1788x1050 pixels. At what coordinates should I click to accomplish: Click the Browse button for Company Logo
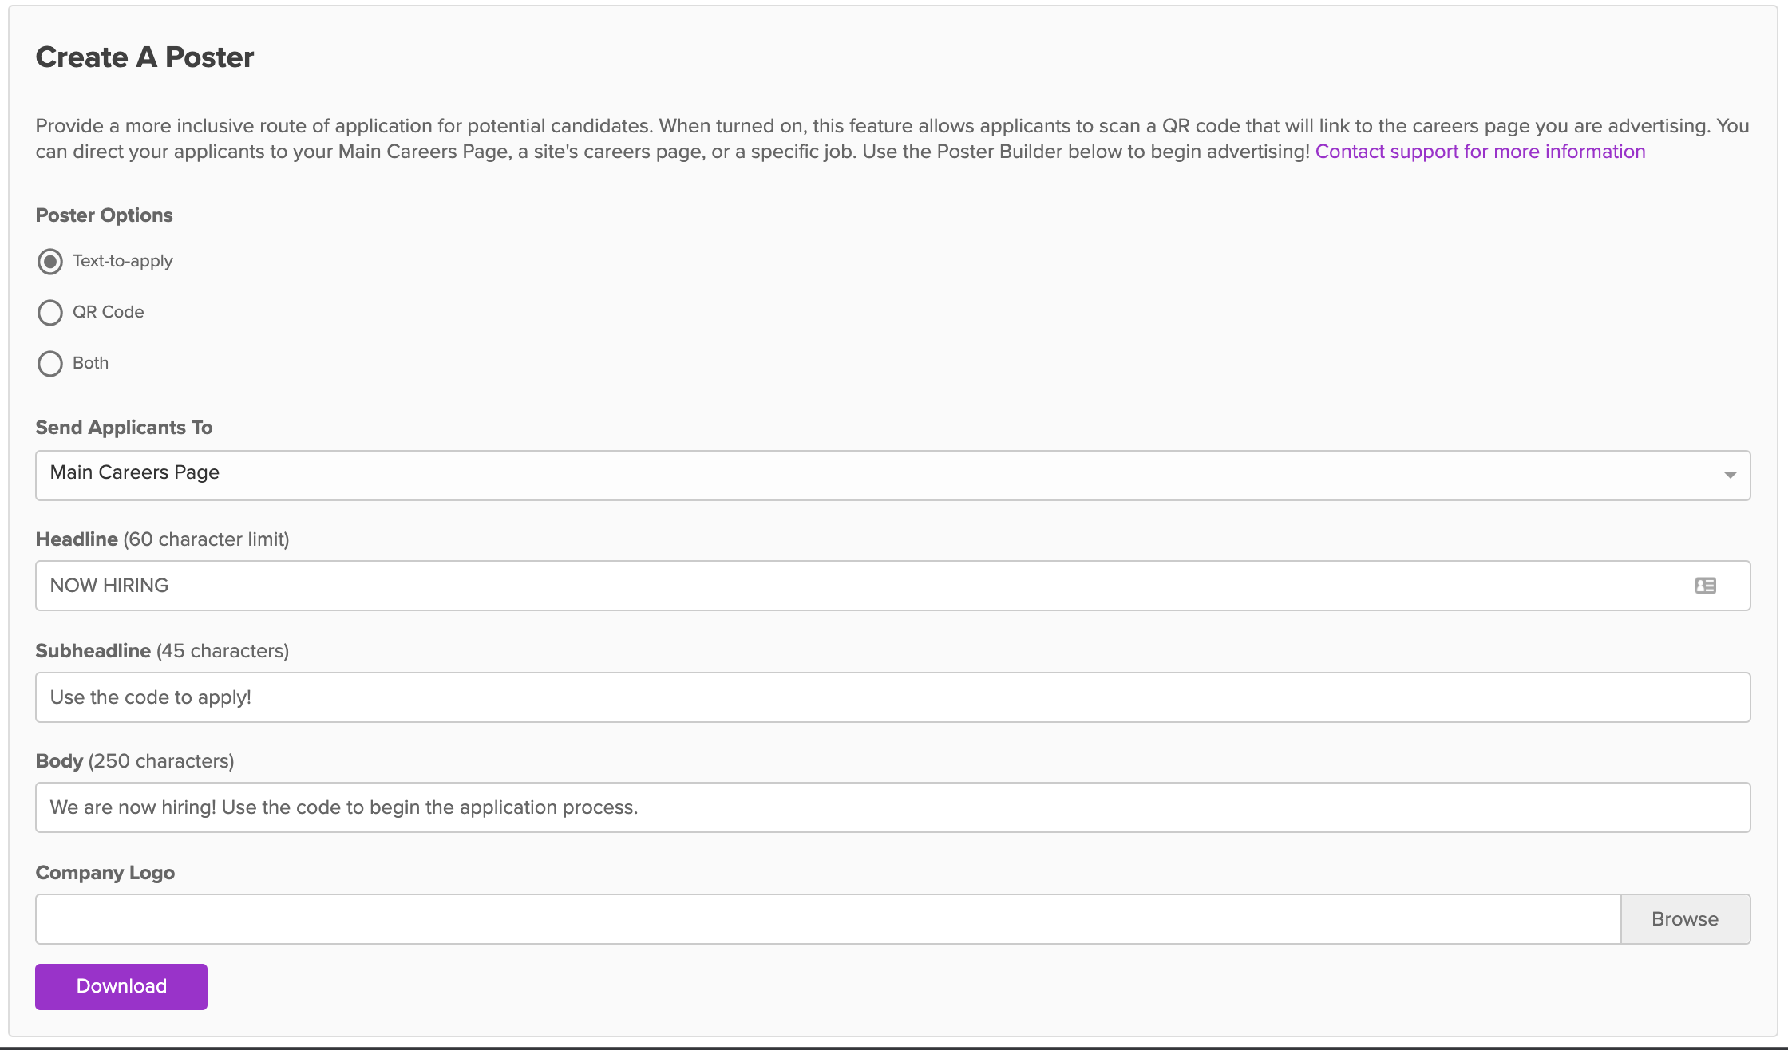click(1685, 919)
